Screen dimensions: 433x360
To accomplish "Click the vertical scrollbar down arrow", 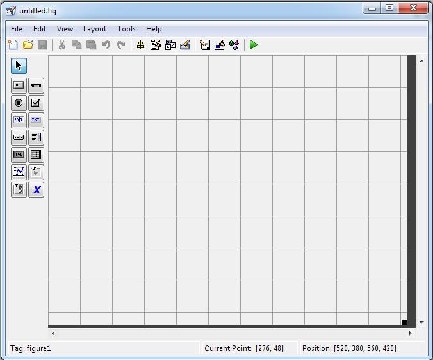I will 421,322.
